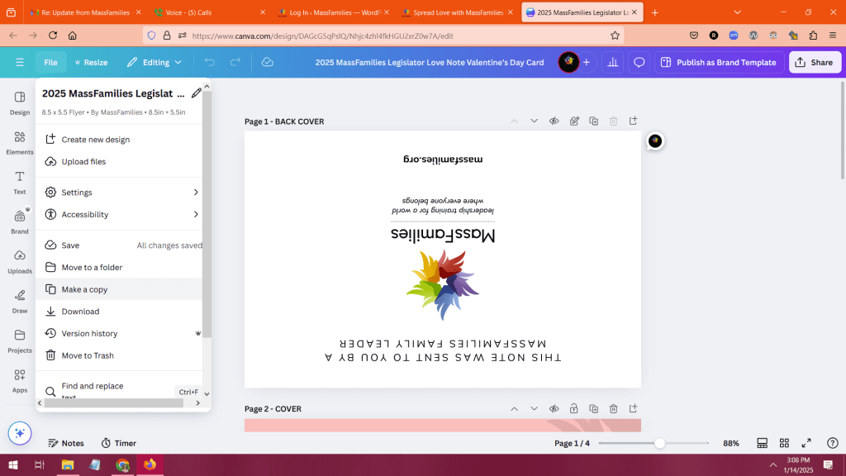Click the lock icon on Page 2 - COVER
The width and height of the screenshot is (846, 476).
pyautogui.click(x=573, y=408)
